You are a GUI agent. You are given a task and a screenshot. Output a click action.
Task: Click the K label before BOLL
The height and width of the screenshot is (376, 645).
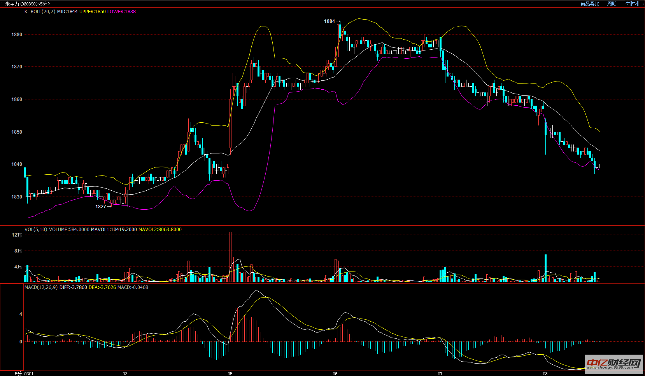(x=26, y=12)
